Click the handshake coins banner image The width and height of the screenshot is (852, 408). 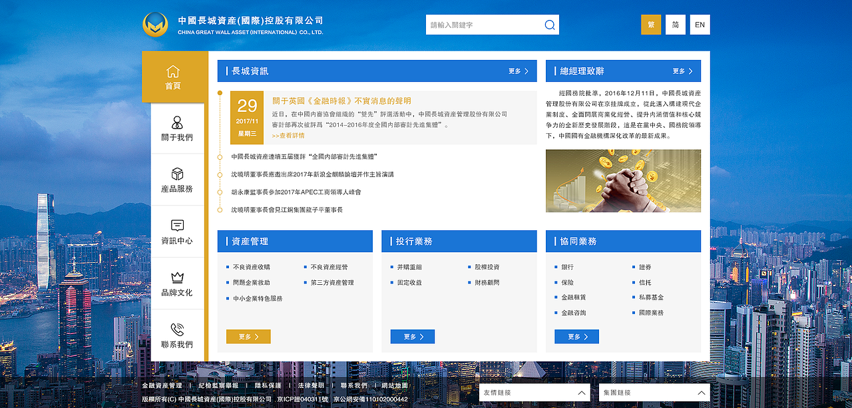click(623, 181)
